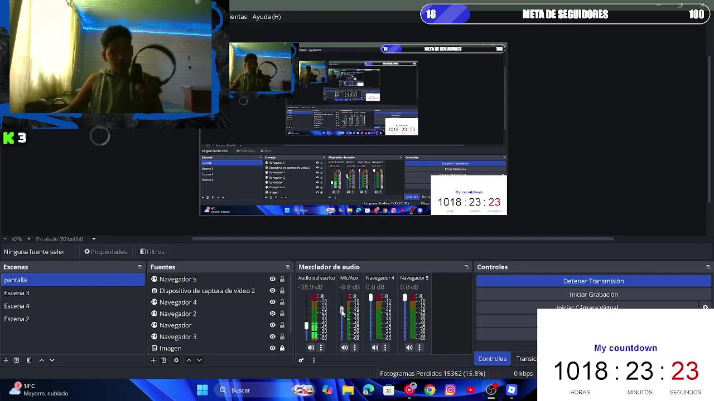Move scene up with the Escenas up arrow

pyautogui.click(x=41, y=360)
